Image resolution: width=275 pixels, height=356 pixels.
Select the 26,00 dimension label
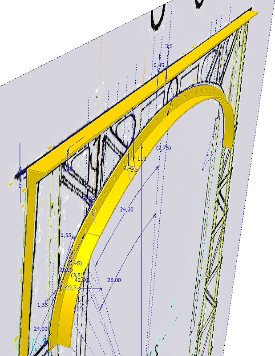114,280
